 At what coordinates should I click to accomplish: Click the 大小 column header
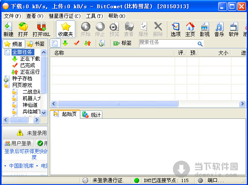click(x=214, y=53)
